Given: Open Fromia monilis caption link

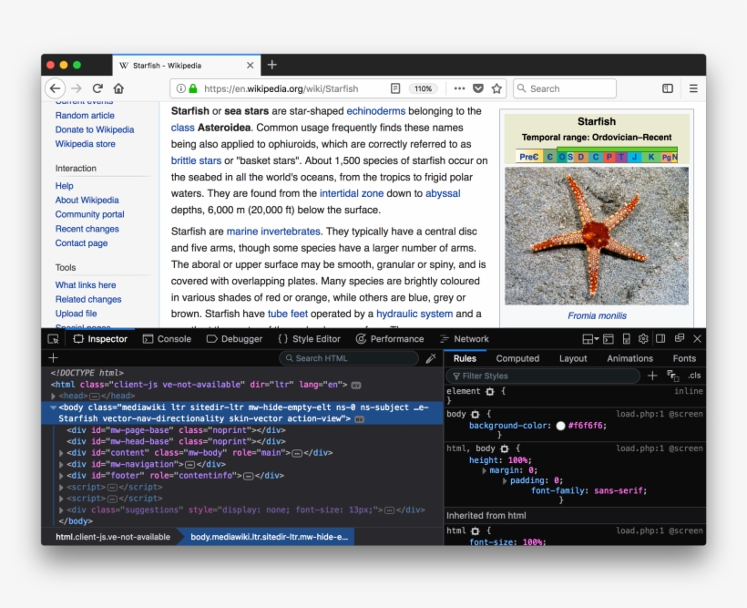Looking at the screenshot, I should click(597, 315).
